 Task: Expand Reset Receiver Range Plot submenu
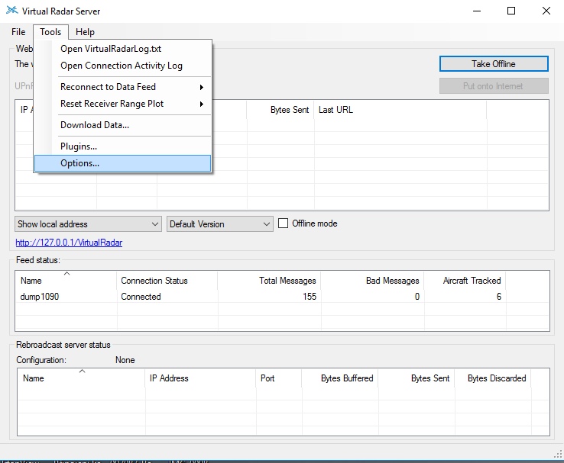pos(122,104)
